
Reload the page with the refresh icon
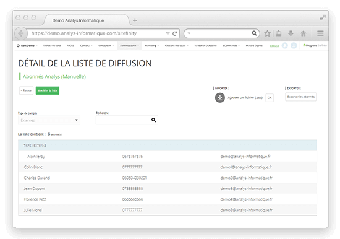tap(175, 33)
